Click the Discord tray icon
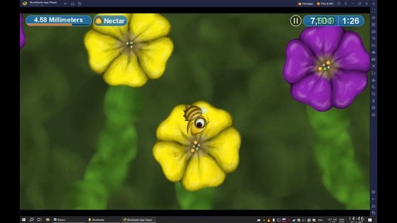Viewport: 397px width, 223px height. tap(259, 220)
